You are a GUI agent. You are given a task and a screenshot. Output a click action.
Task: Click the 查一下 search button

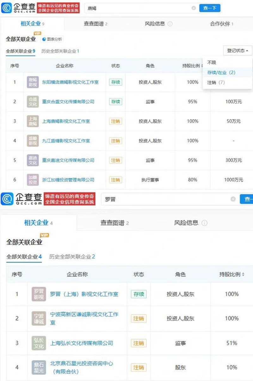click(x=210, y=8)
